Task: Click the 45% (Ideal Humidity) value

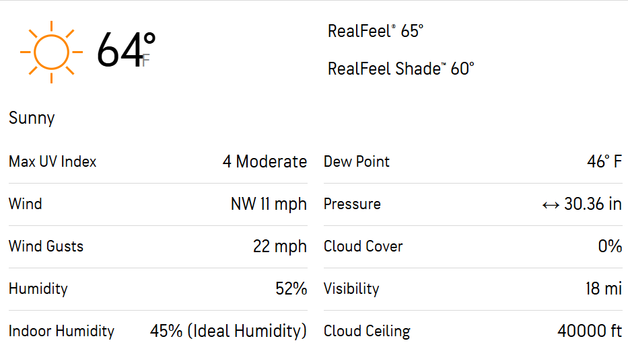Action: [228, 331]
